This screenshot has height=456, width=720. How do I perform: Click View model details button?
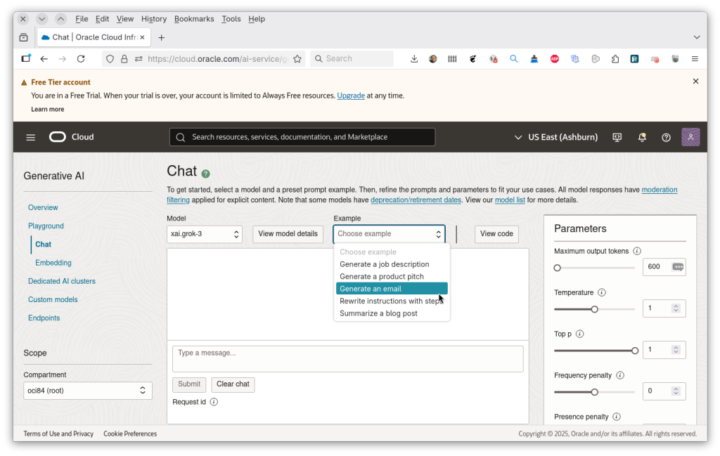tap(288, 234)
